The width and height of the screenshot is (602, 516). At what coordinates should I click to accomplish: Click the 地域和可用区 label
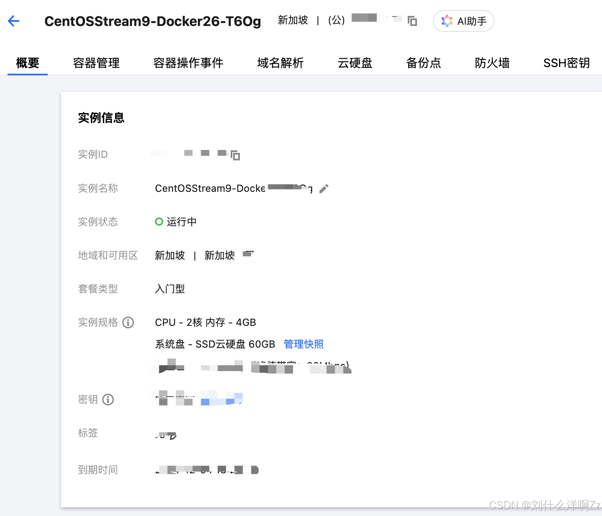click(108, 255)
